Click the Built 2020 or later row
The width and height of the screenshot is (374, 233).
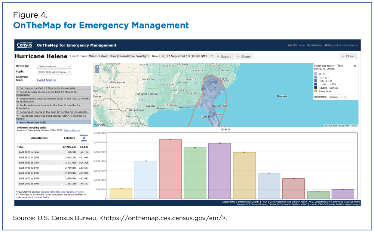coord(53,152)
